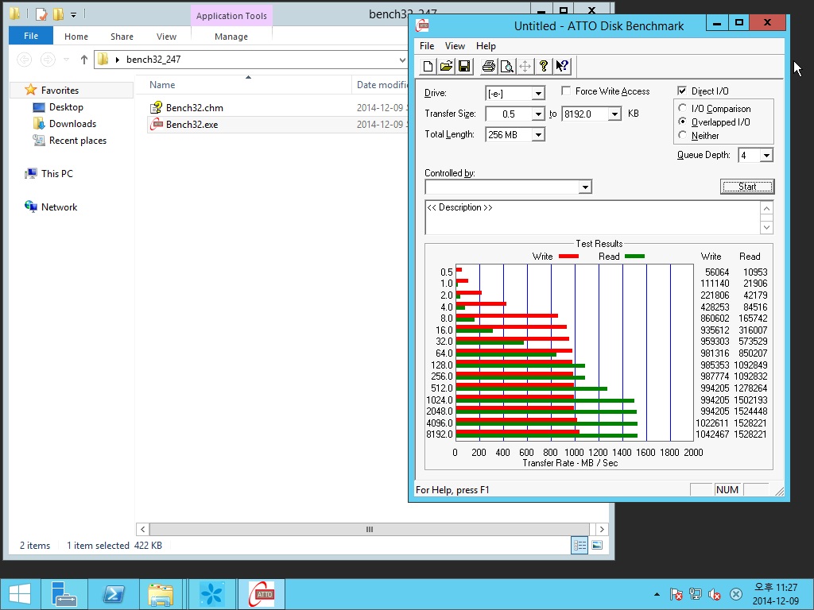Click the ATTO taskbar button
The image size is (814, 610).
point(261,594)
